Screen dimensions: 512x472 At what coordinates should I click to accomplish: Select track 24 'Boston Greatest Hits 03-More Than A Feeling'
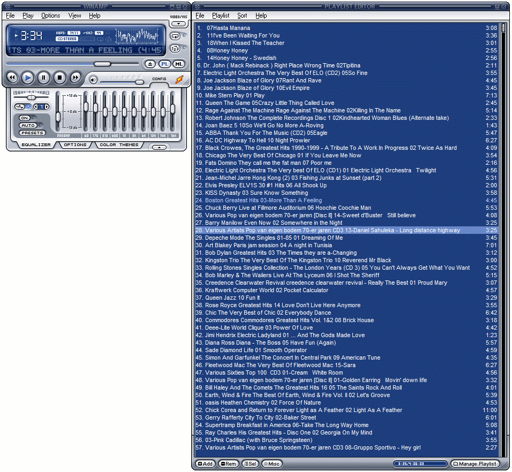coord(347,200)
